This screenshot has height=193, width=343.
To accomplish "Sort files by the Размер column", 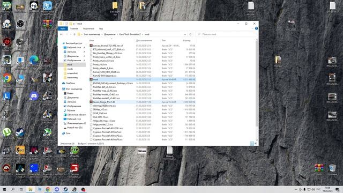I will point(187,41).
